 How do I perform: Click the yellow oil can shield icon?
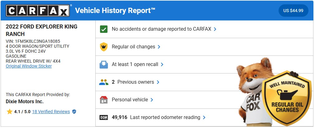pyautogui.click(x=103, y=47)
